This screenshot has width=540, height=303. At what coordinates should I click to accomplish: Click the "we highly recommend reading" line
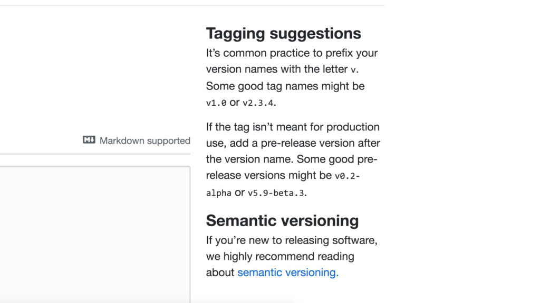point(280,257)
